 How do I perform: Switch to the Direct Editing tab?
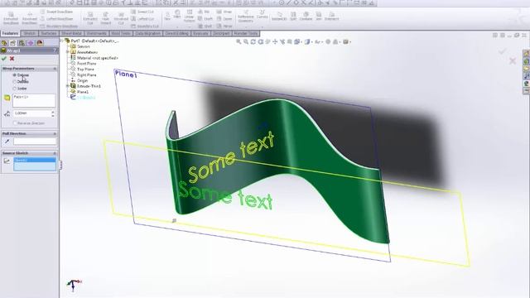pyautogui.click(x=176, y=33)
